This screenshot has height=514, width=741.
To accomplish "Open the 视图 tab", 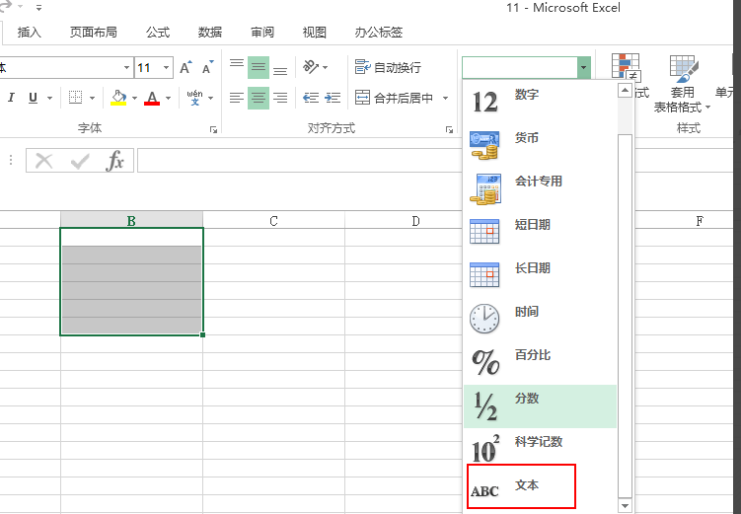I will 315,33.
